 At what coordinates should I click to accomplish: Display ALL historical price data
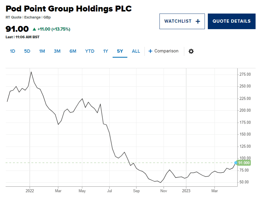tap(136, 51)
